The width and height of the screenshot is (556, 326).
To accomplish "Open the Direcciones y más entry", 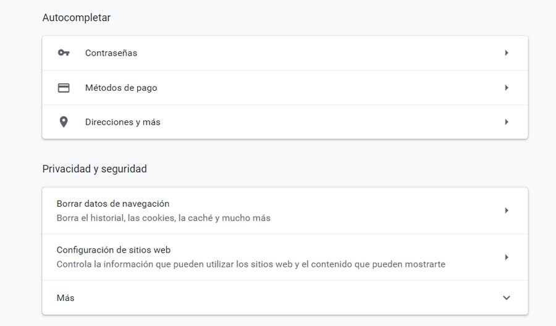I will [x=122, y=122].
